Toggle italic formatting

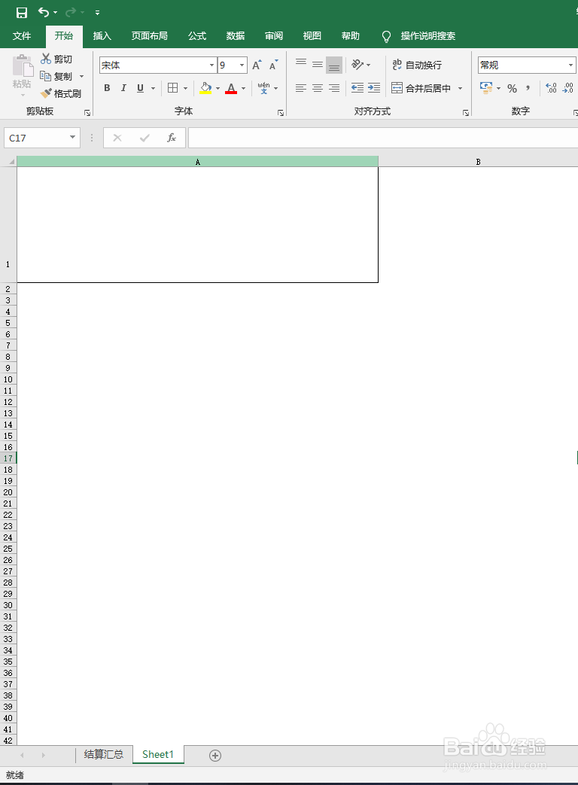pos(123,88)
